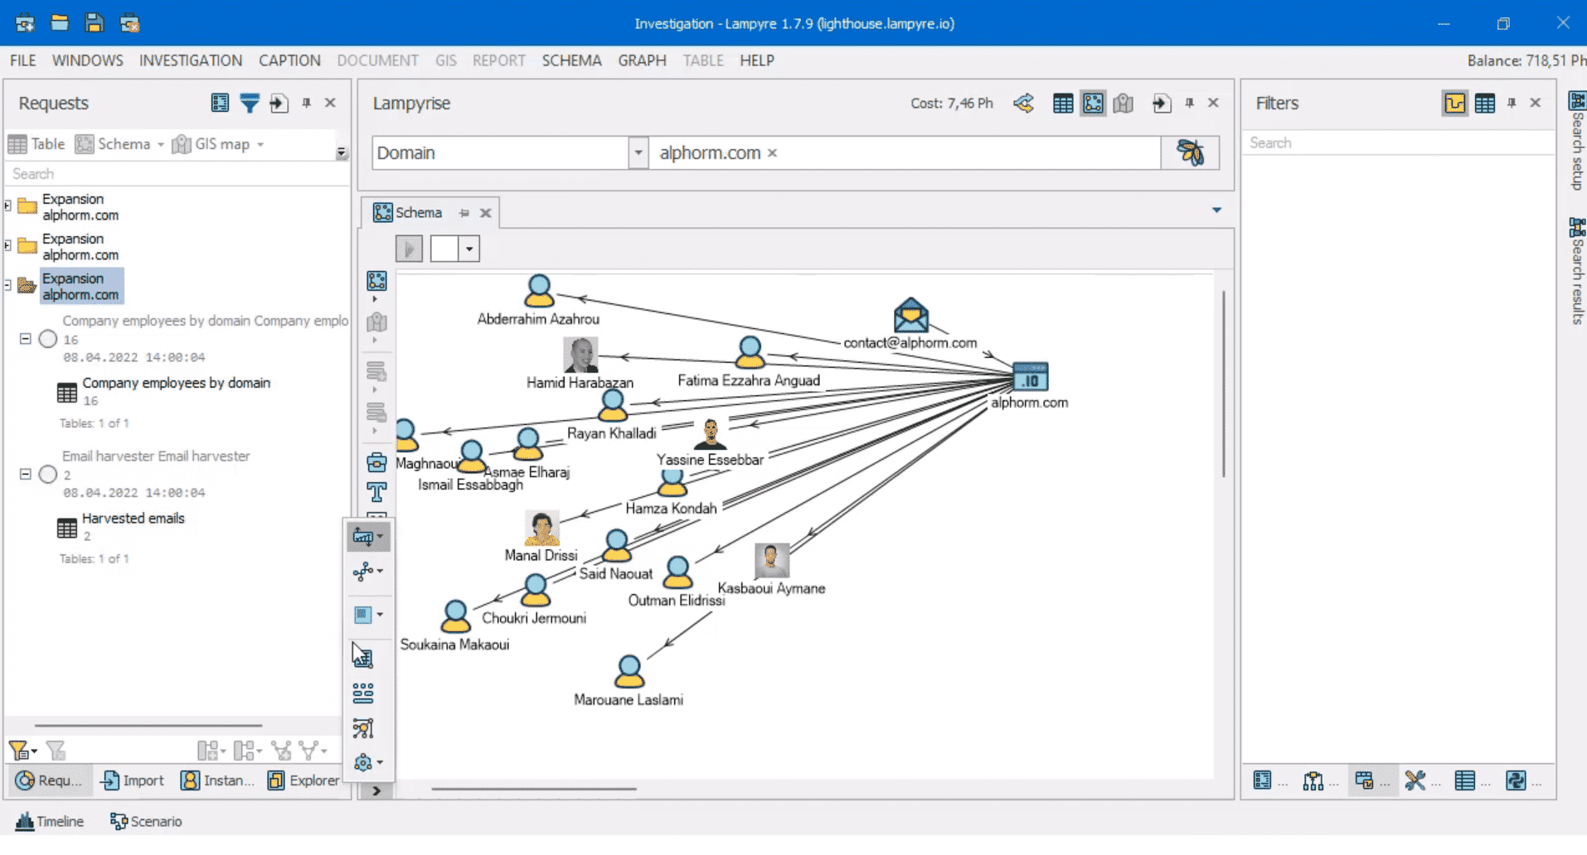1587x855 pixels.
Task: Open an investigation with the folder icon
Action: coord(60,23)
